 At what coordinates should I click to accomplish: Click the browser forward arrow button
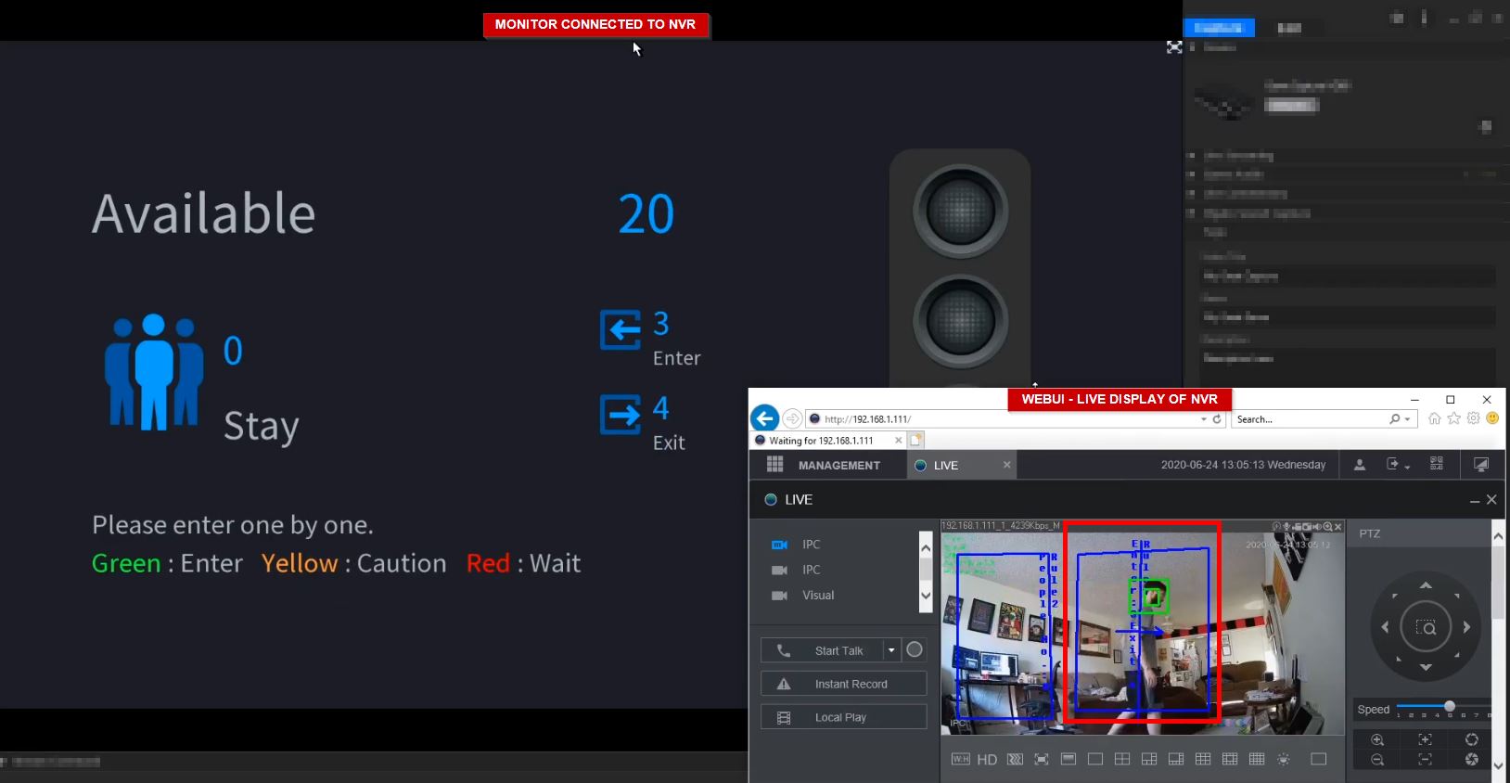click(x=792, y=418)
